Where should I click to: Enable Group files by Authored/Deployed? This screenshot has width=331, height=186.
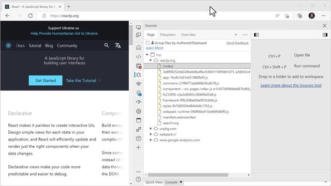(x=147, y=43)
